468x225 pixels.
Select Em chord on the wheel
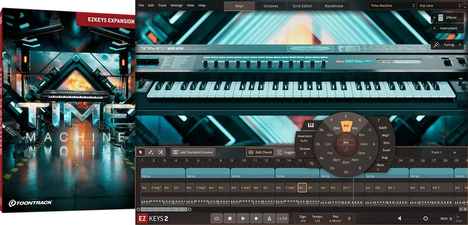tap(355, 128)
